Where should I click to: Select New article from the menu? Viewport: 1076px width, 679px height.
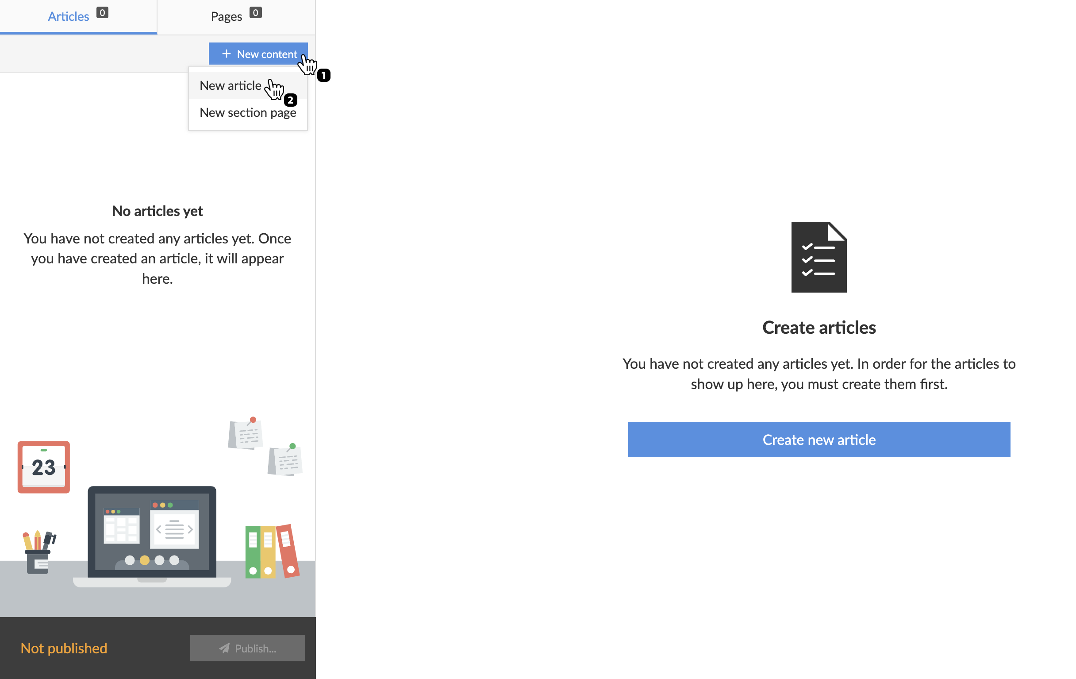coord(231,85)
